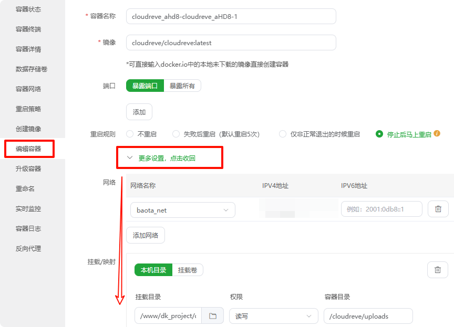Select the 不重启 restart option
This screenshot has height=327, width=454.
tap(130, 134)
